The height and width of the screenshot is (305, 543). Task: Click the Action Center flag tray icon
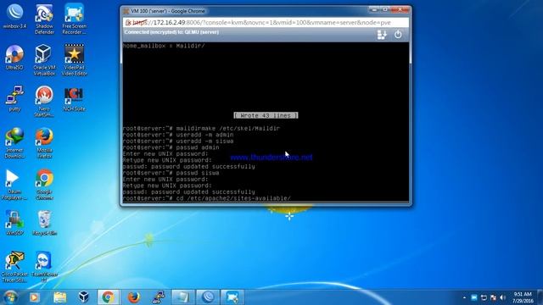(x=493, y=297)
